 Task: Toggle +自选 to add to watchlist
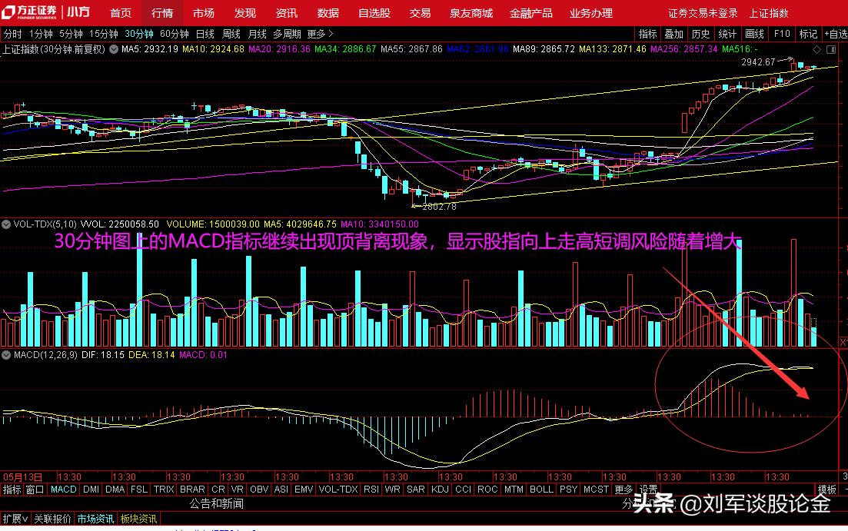pyautogui.click(x=836, y=34)
